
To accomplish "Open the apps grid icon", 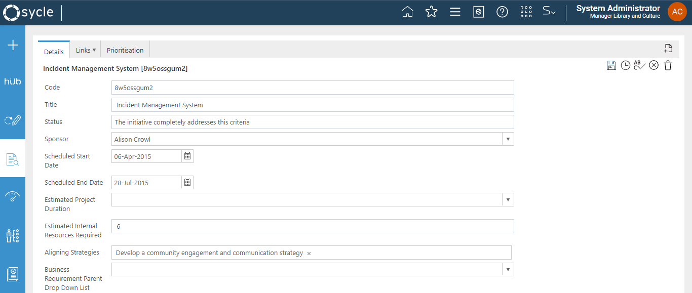I will [x=526, y=12].
